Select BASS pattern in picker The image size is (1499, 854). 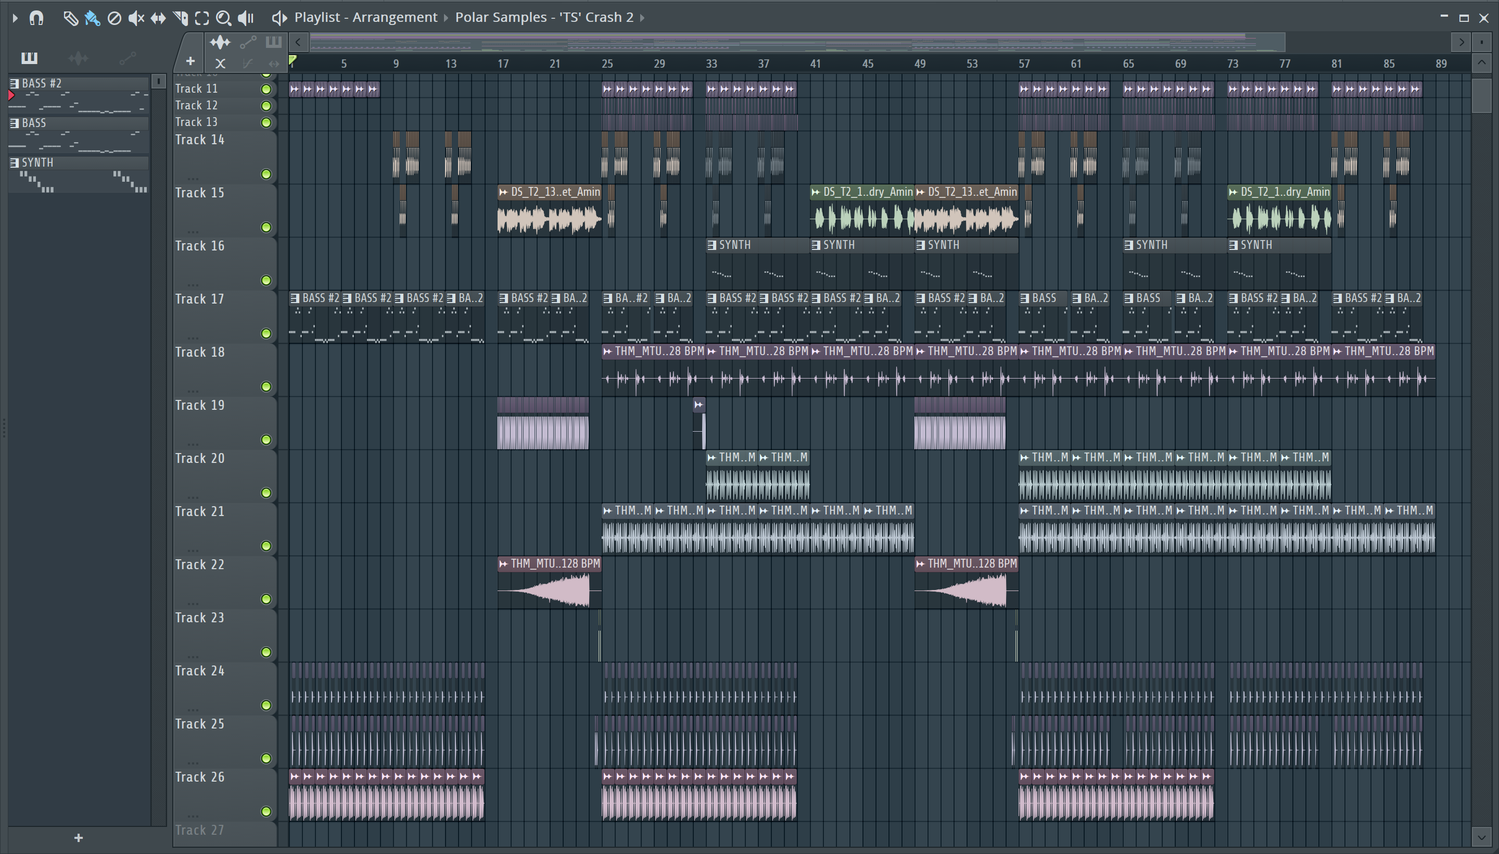(x=79, y=134)
